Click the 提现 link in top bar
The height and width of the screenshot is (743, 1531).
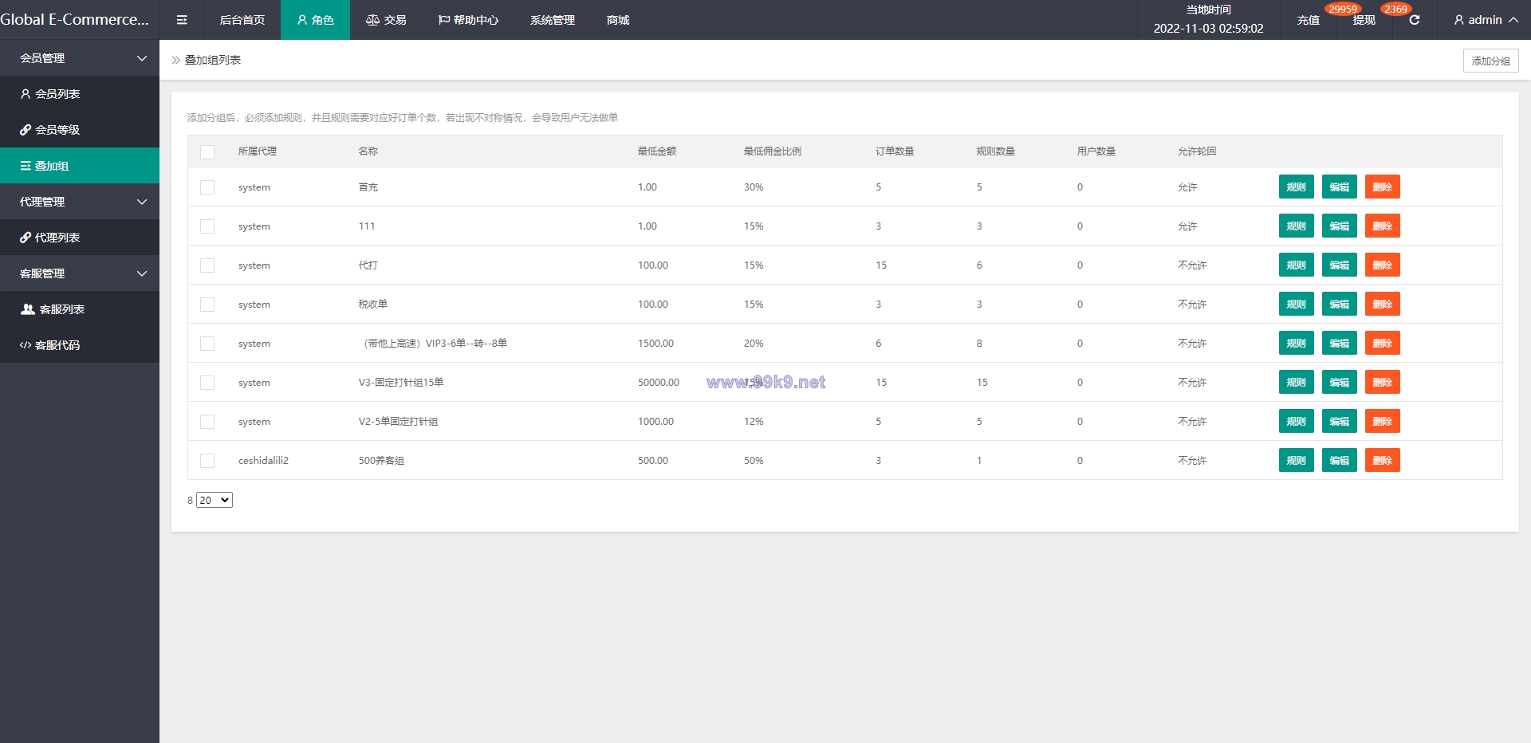click(x=1364, y=20)
